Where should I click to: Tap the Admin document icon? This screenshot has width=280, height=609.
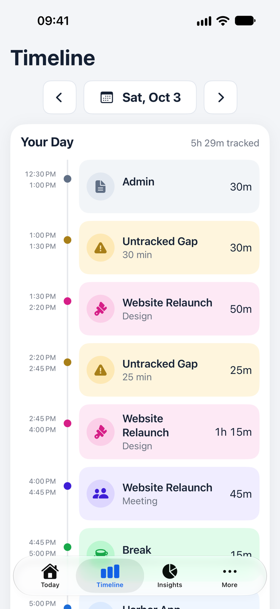coord(101,186)
